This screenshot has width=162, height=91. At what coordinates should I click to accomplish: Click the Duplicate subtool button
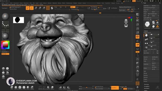pyautogui.click(x=147, y=64)
